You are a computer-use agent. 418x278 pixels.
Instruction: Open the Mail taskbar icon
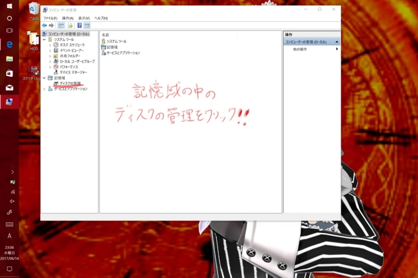point(9,88)
